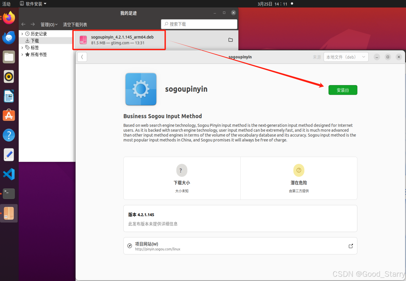
Task: Open the Help dock icon
Action: tap(9, 135)
